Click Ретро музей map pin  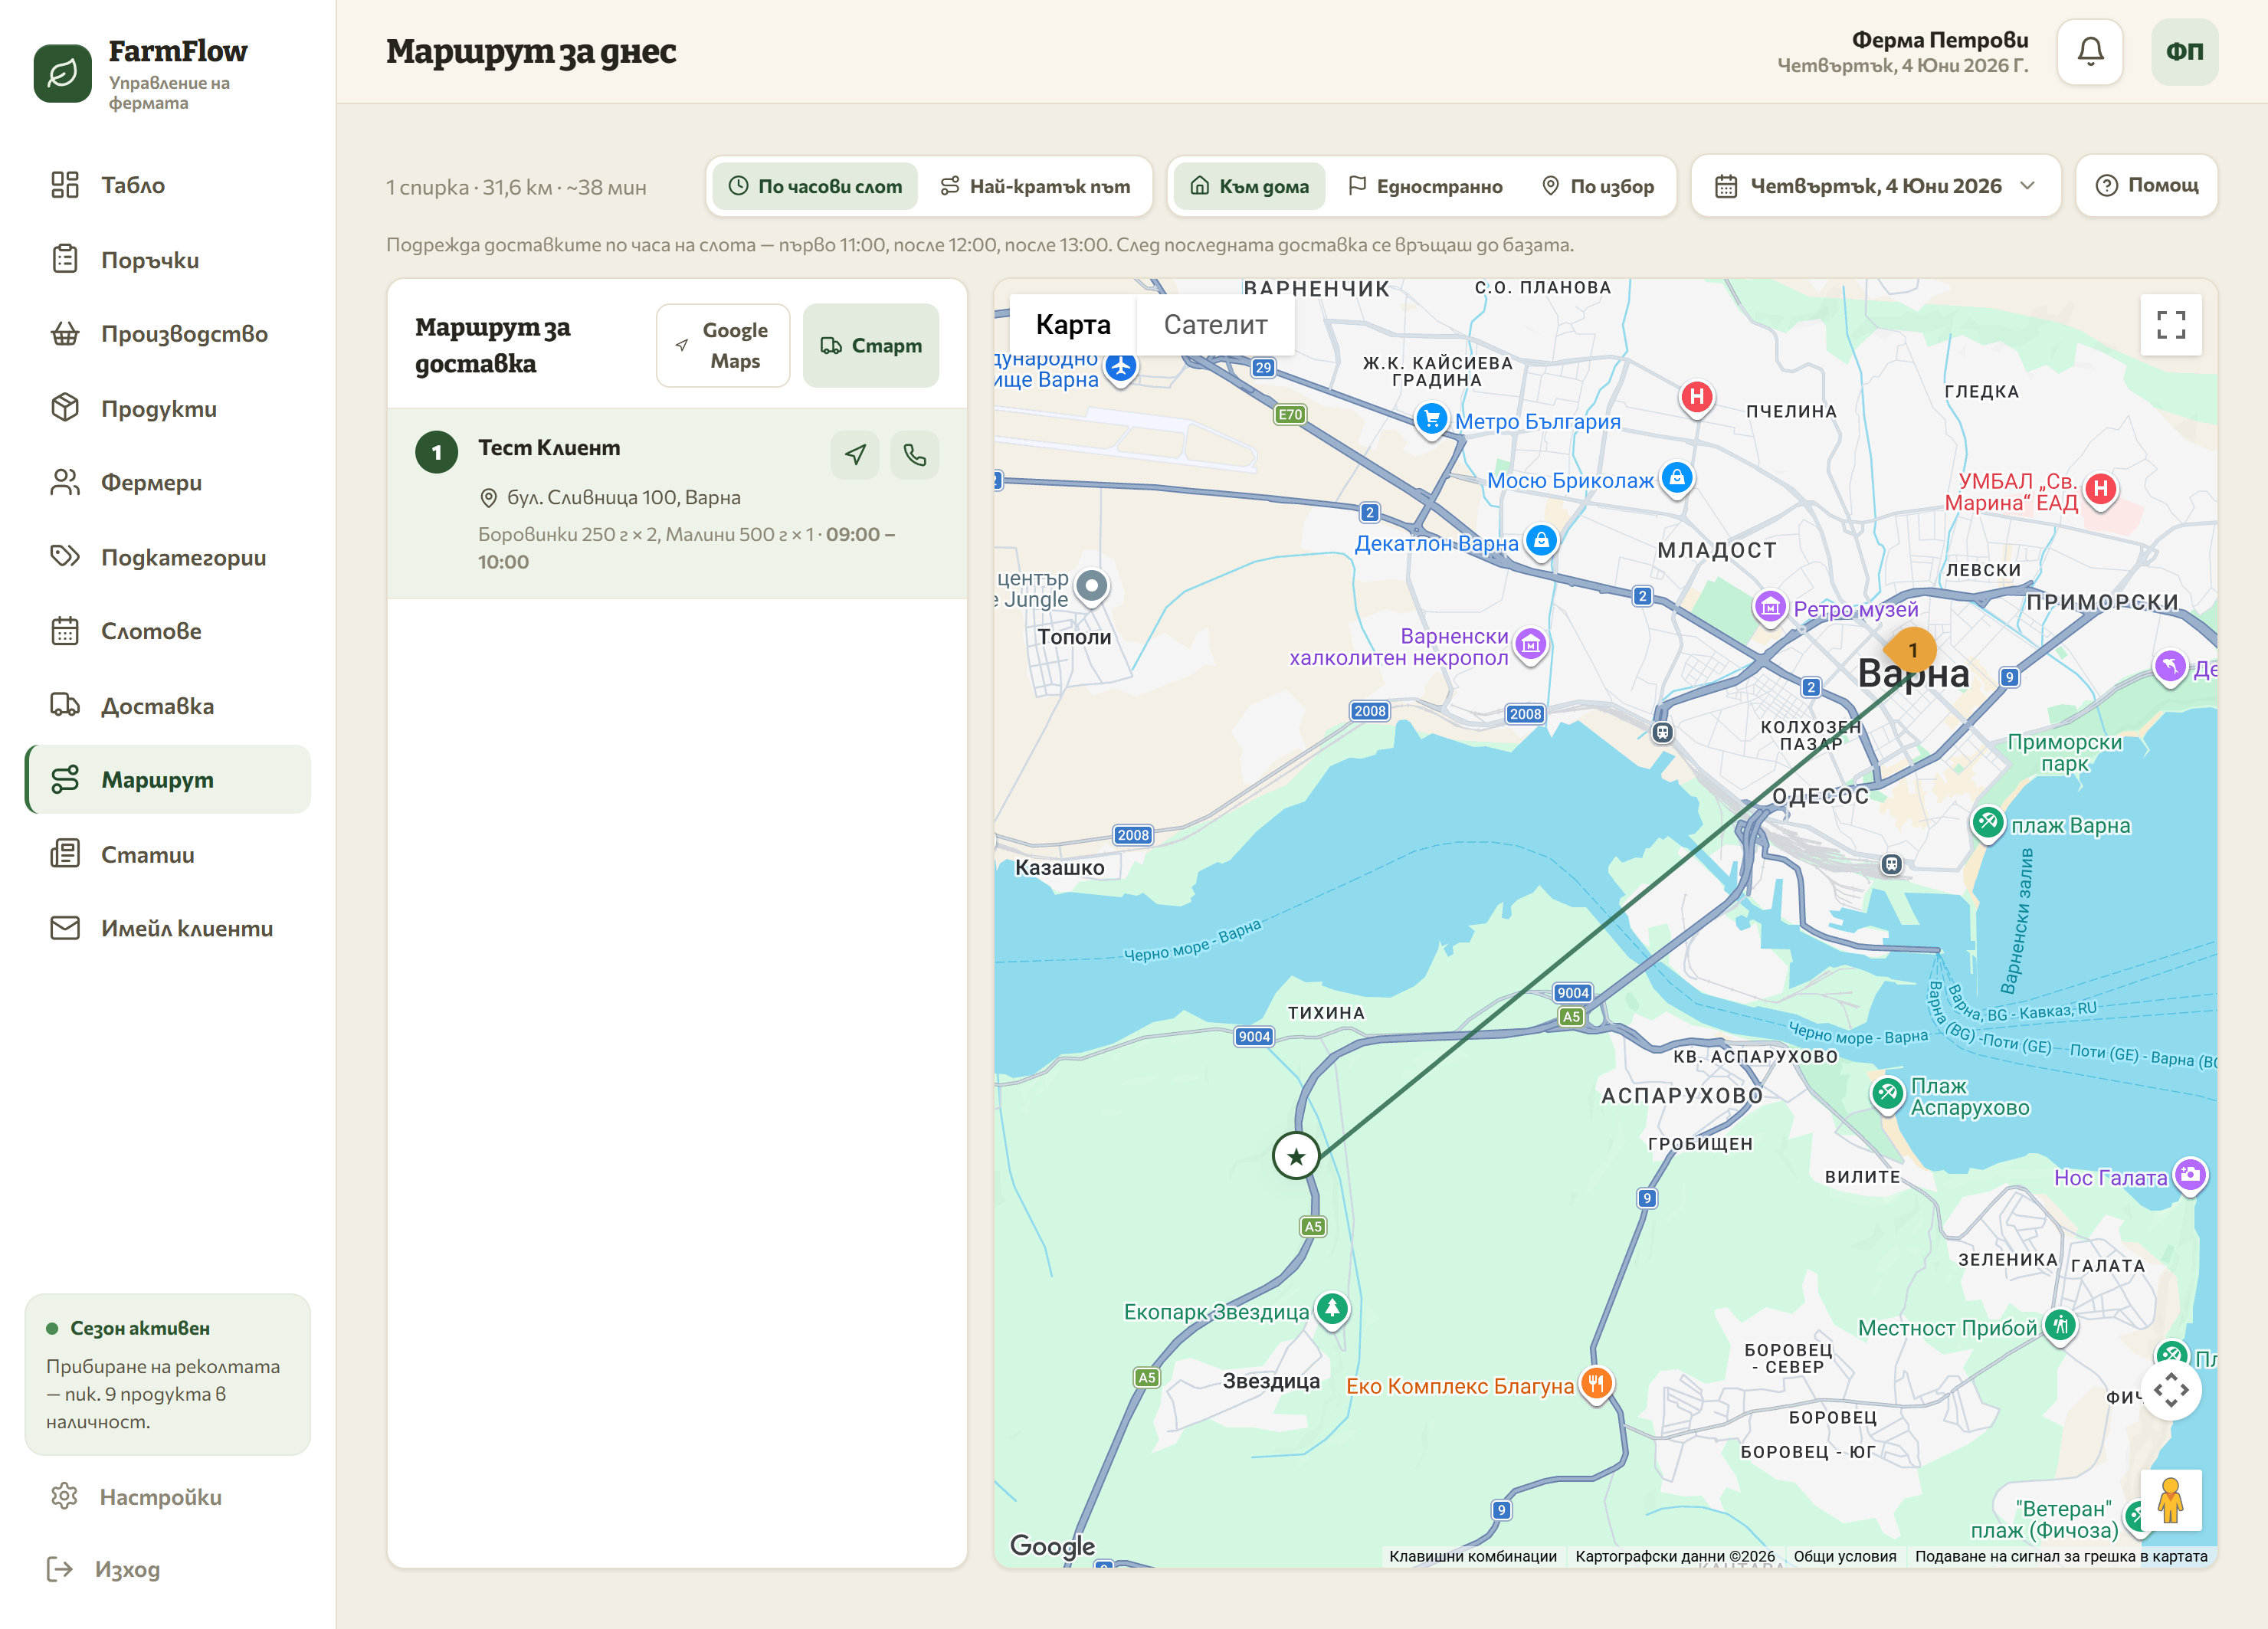(x=1770, y=606)
